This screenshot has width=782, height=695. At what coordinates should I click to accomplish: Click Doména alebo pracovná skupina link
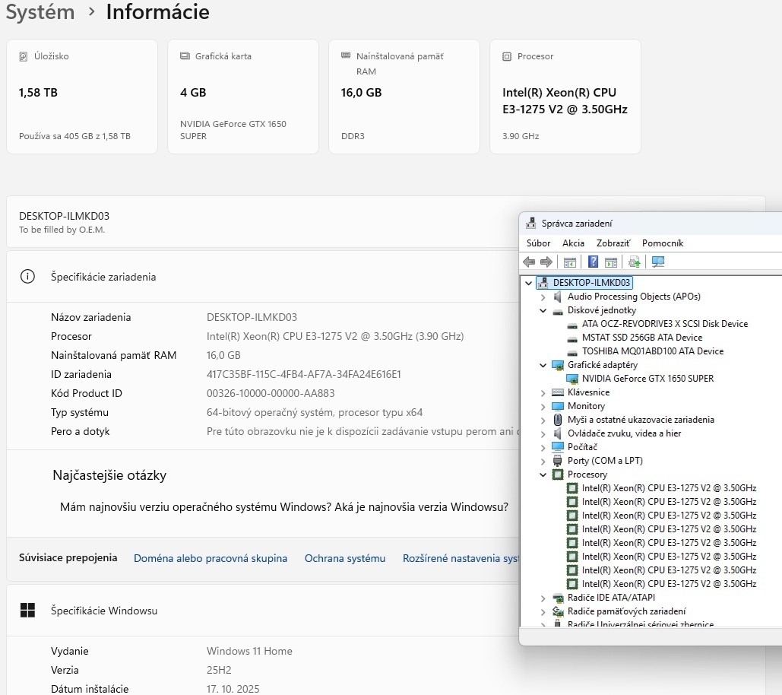click(211, 558)
